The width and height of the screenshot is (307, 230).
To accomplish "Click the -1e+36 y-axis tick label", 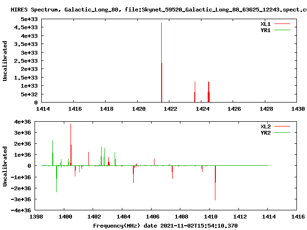I will [21, 177].
